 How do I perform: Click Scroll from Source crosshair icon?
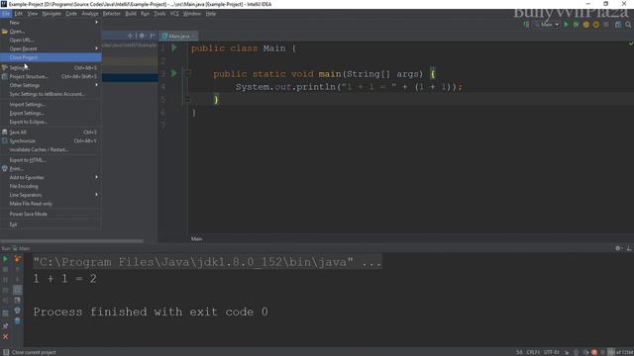point(130,36)
